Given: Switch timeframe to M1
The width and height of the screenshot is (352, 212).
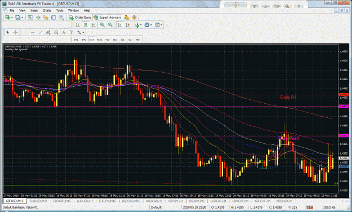Looking at the screenshot, I should 76,40.
